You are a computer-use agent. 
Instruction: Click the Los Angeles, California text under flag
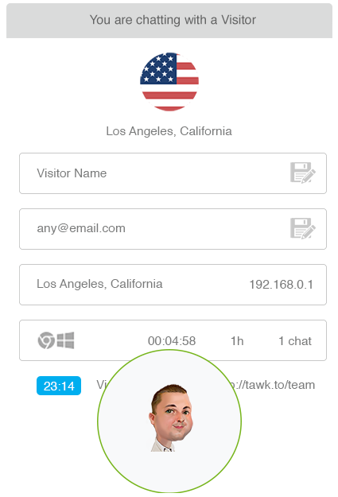point(169,131)
